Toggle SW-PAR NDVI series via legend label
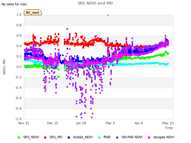The image size is (191, 143). pyautogui.click(x=132, y=137)
